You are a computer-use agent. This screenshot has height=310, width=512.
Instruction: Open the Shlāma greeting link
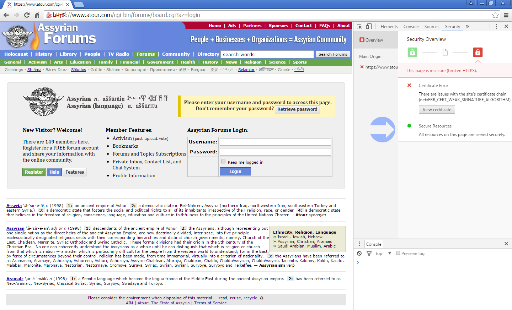tap(34, 70)
